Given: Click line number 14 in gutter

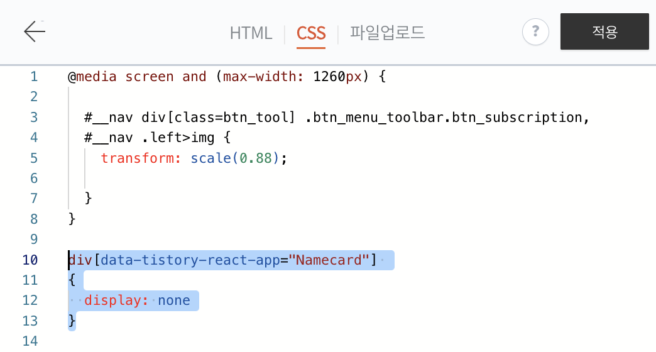Looking at the screenshot, I should pos(30,341).
